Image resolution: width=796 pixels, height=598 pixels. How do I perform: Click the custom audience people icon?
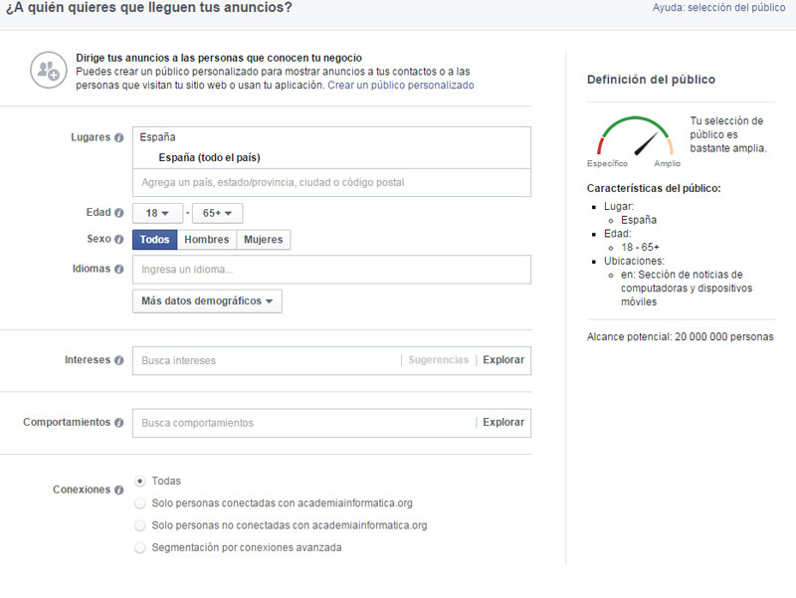[48, 70]
